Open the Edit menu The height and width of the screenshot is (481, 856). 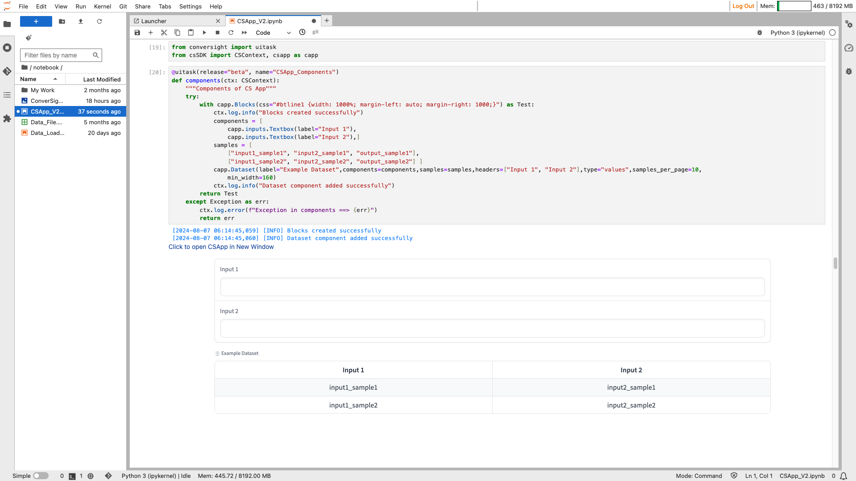pyautogui.click(x=41, y=6)
